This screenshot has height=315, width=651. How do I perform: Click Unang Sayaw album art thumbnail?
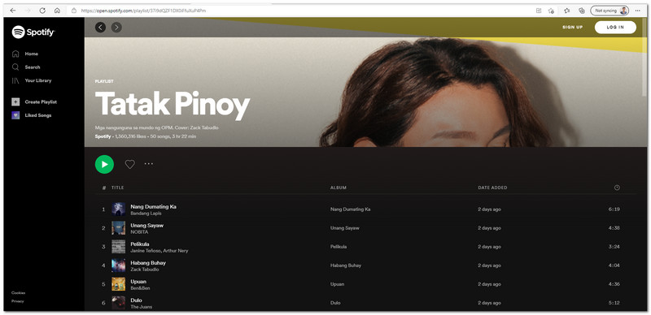pyautogui.click(x=118, y=227)
